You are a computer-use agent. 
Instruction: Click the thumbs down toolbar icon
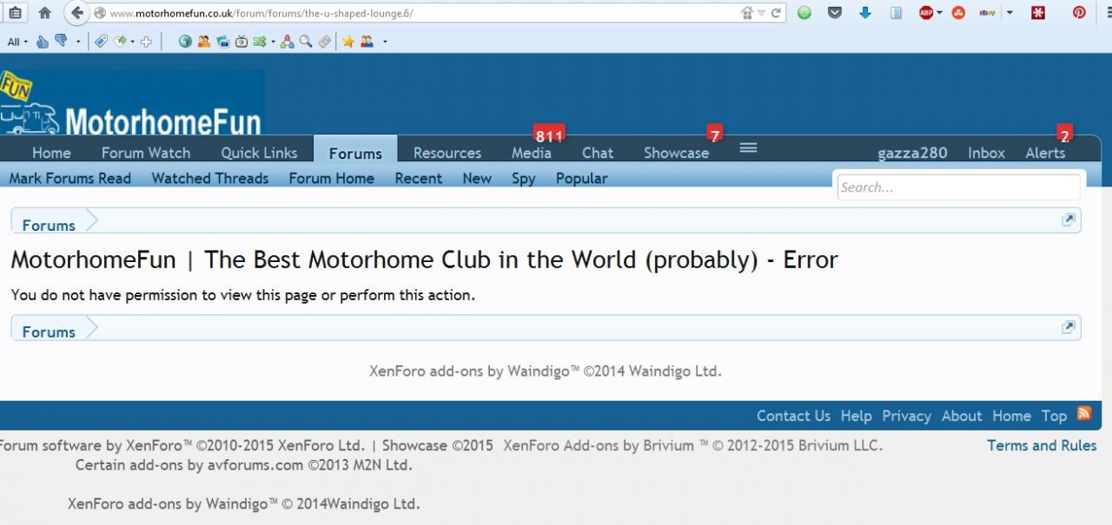click(x=61, y=41)
